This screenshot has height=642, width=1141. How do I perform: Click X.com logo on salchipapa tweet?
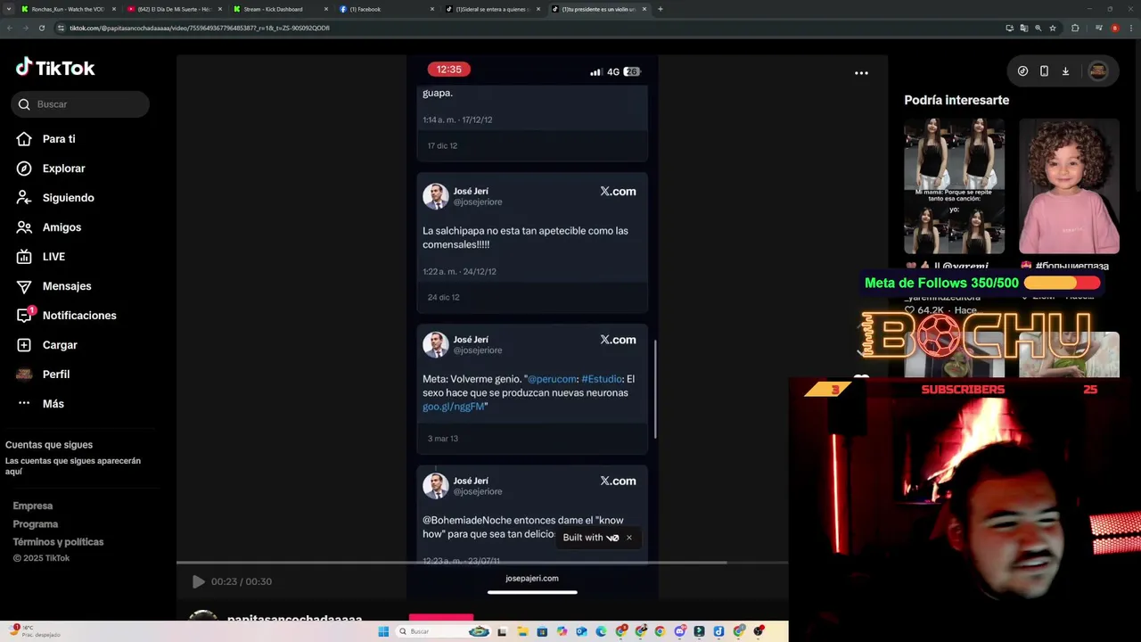[618, 192]
